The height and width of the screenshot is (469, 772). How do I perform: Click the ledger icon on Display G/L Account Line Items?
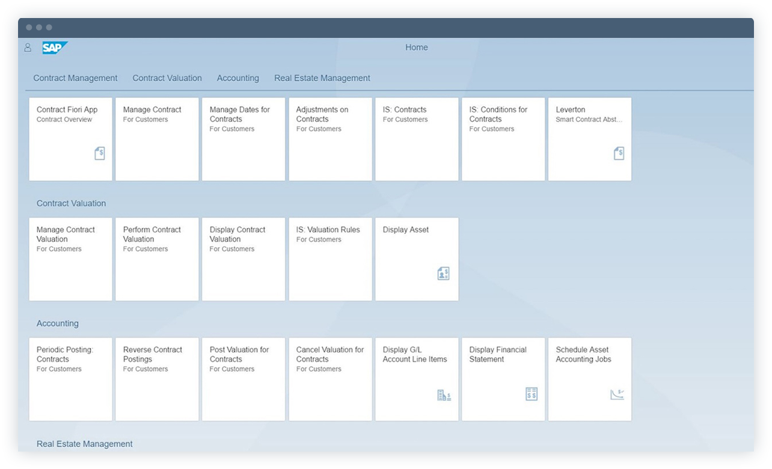[443, 394]
